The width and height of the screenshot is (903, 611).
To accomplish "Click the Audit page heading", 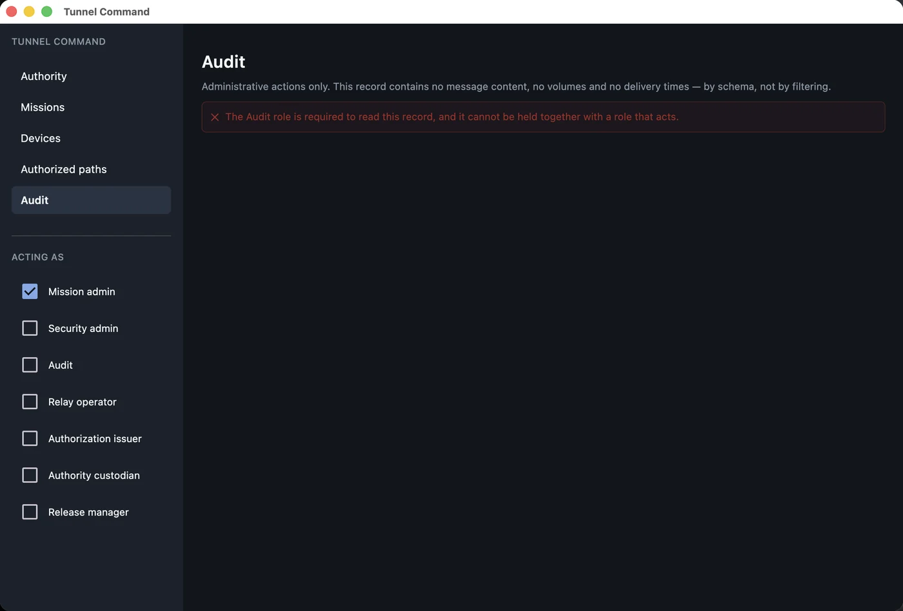I will click(x=223, y=62).
